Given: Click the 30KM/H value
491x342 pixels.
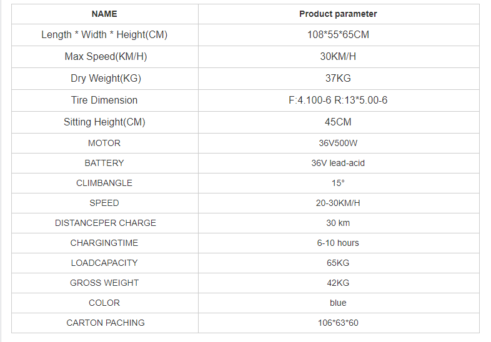Looking at the screenshot, I should 338,57.
